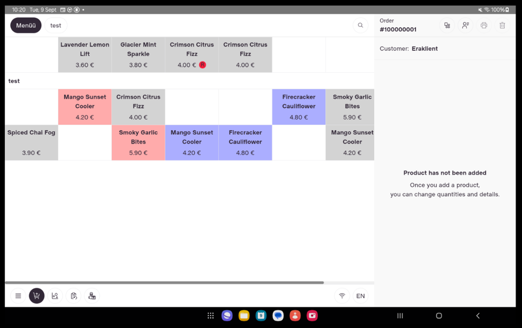Viewport: 522px width, 328px height.
Task: Tap the mute indicator in status bar
Action: 480,9
